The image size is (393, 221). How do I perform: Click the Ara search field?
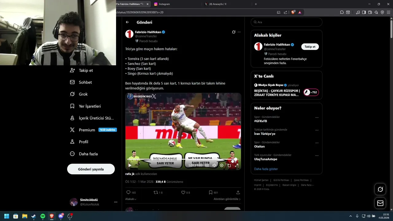pos(286,22)
